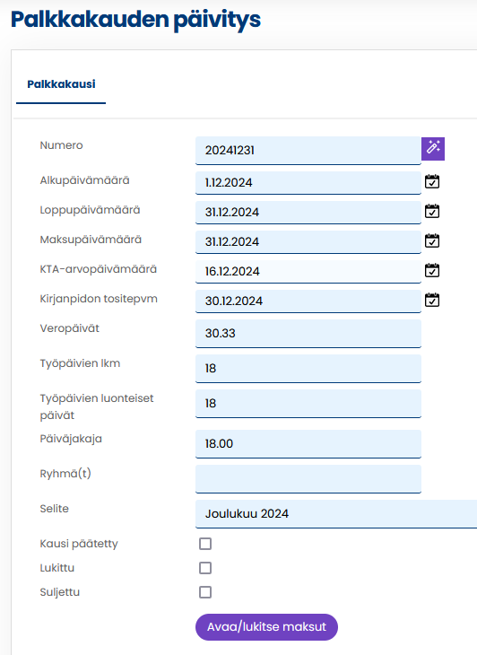Click the Selite label
This screenshot has height=655, width=477.
pyautogui.click(x=55, y=509)
